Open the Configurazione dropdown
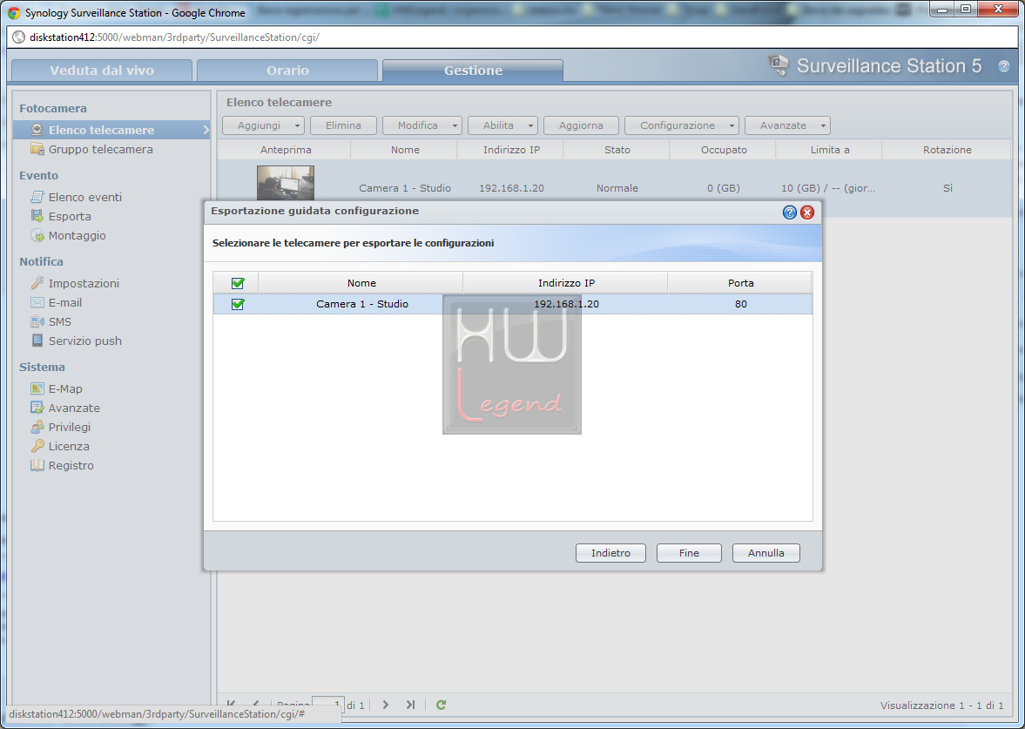Screen dimensions: 1025x729 coord(682,125)
